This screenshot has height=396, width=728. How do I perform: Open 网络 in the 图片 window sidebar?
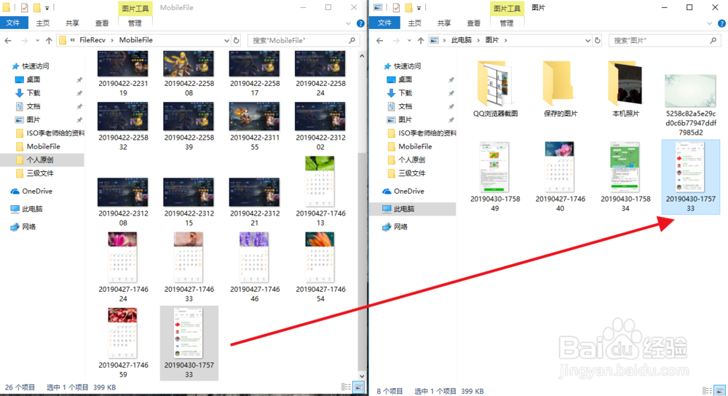tap(400, 227)
